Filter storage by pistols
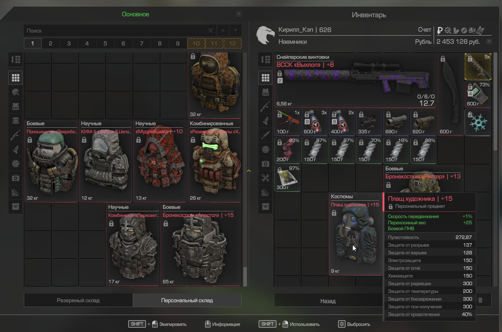The image size is (502, 332). [x=15, y=149]
